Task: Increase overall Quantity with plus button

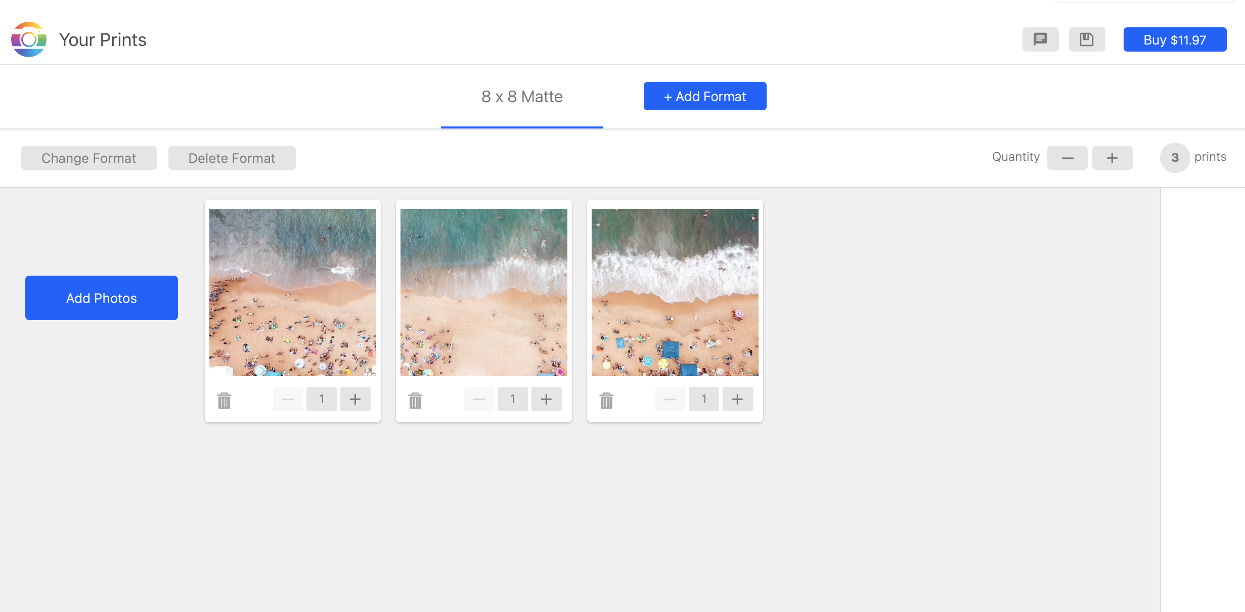Action: coord(1112,158)
